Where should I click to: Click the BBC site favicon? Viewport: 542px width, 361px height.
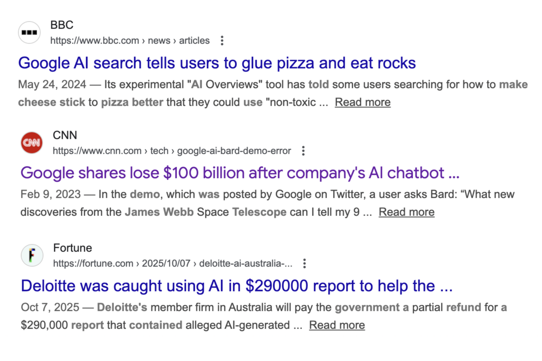pos(29,32)
